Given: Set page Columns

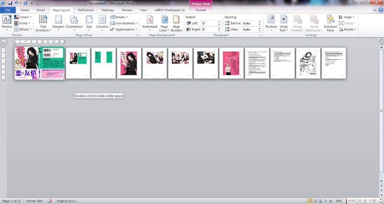Looking at the screenshot, I should click(x=102, y=23).
